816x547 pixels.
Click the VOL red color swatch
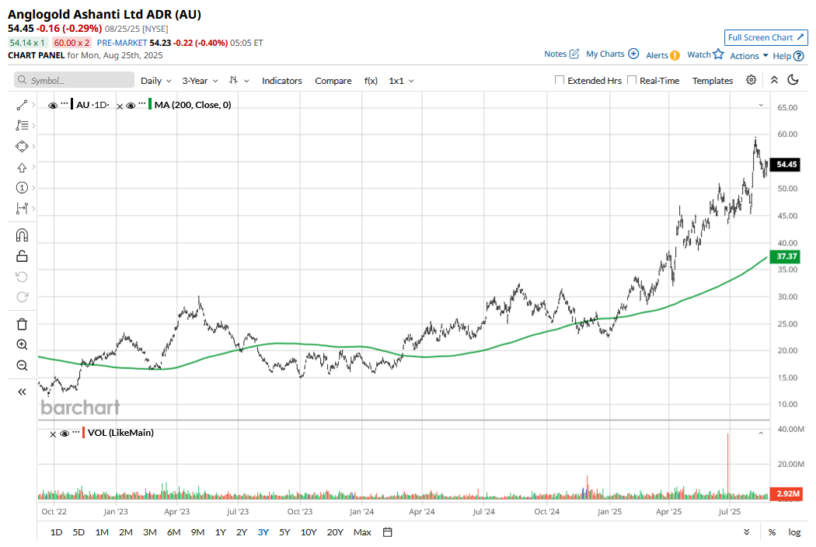tap(83, 433)
